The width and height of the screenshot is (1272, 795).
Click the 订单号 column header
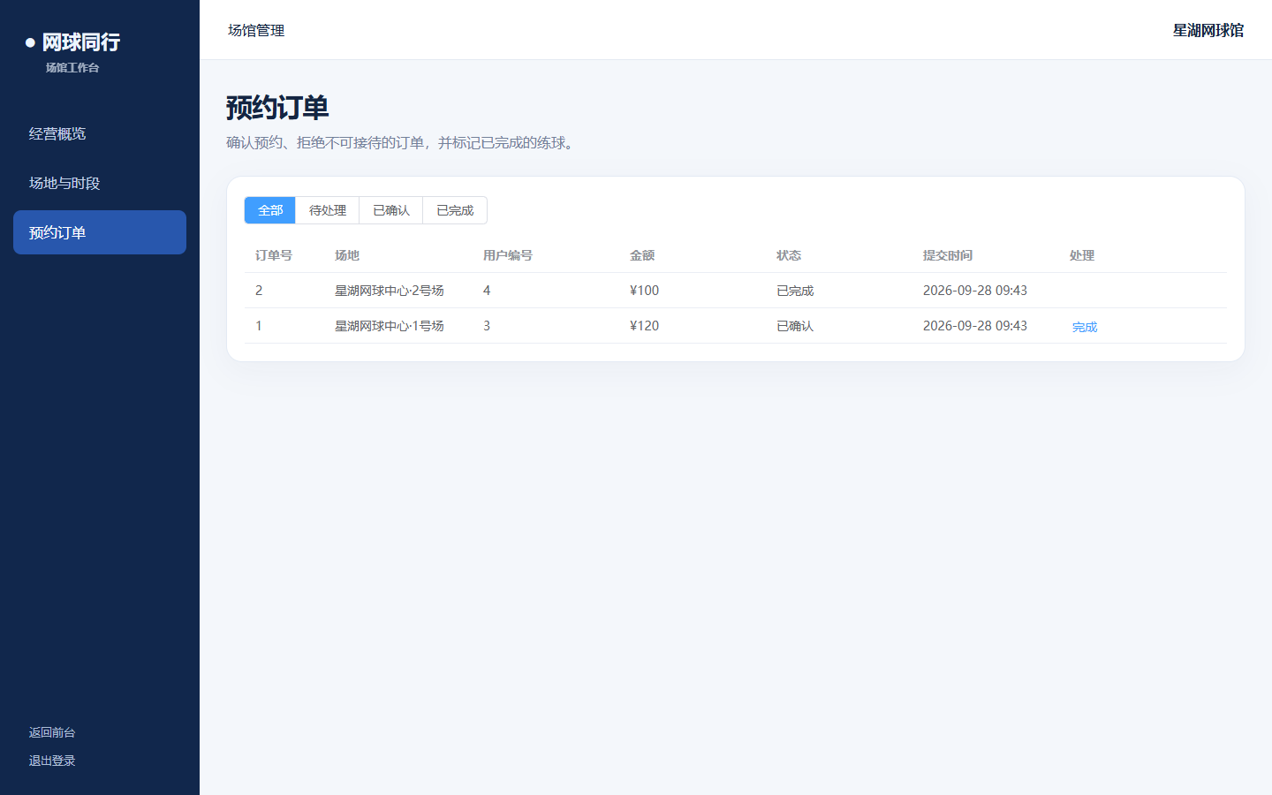[x=274, y=255]
